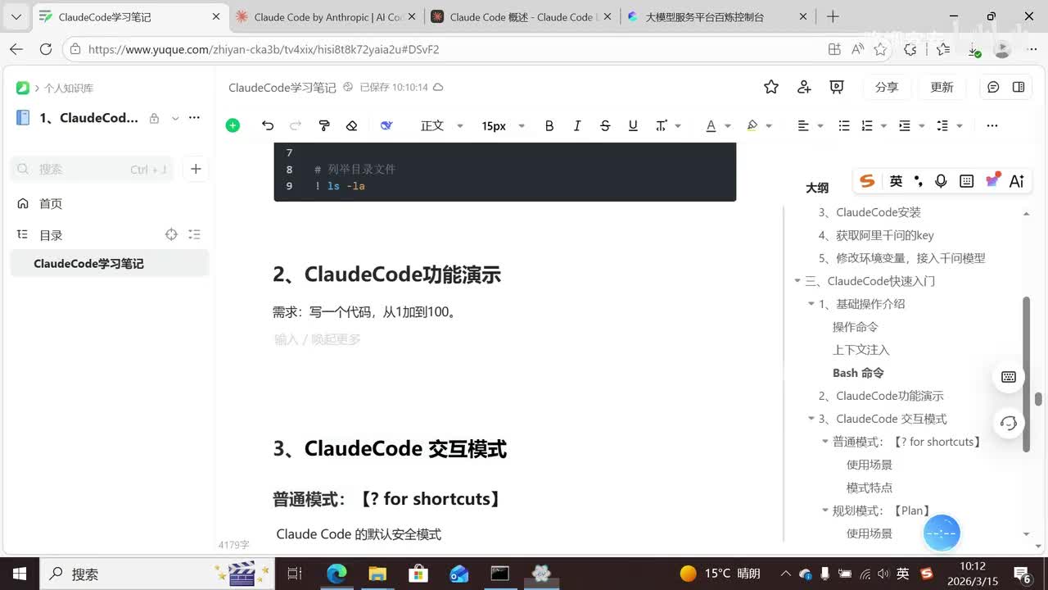Open the text alignment dropdown
Viewport: 1048px width, 590px height.
pos(810,125)
